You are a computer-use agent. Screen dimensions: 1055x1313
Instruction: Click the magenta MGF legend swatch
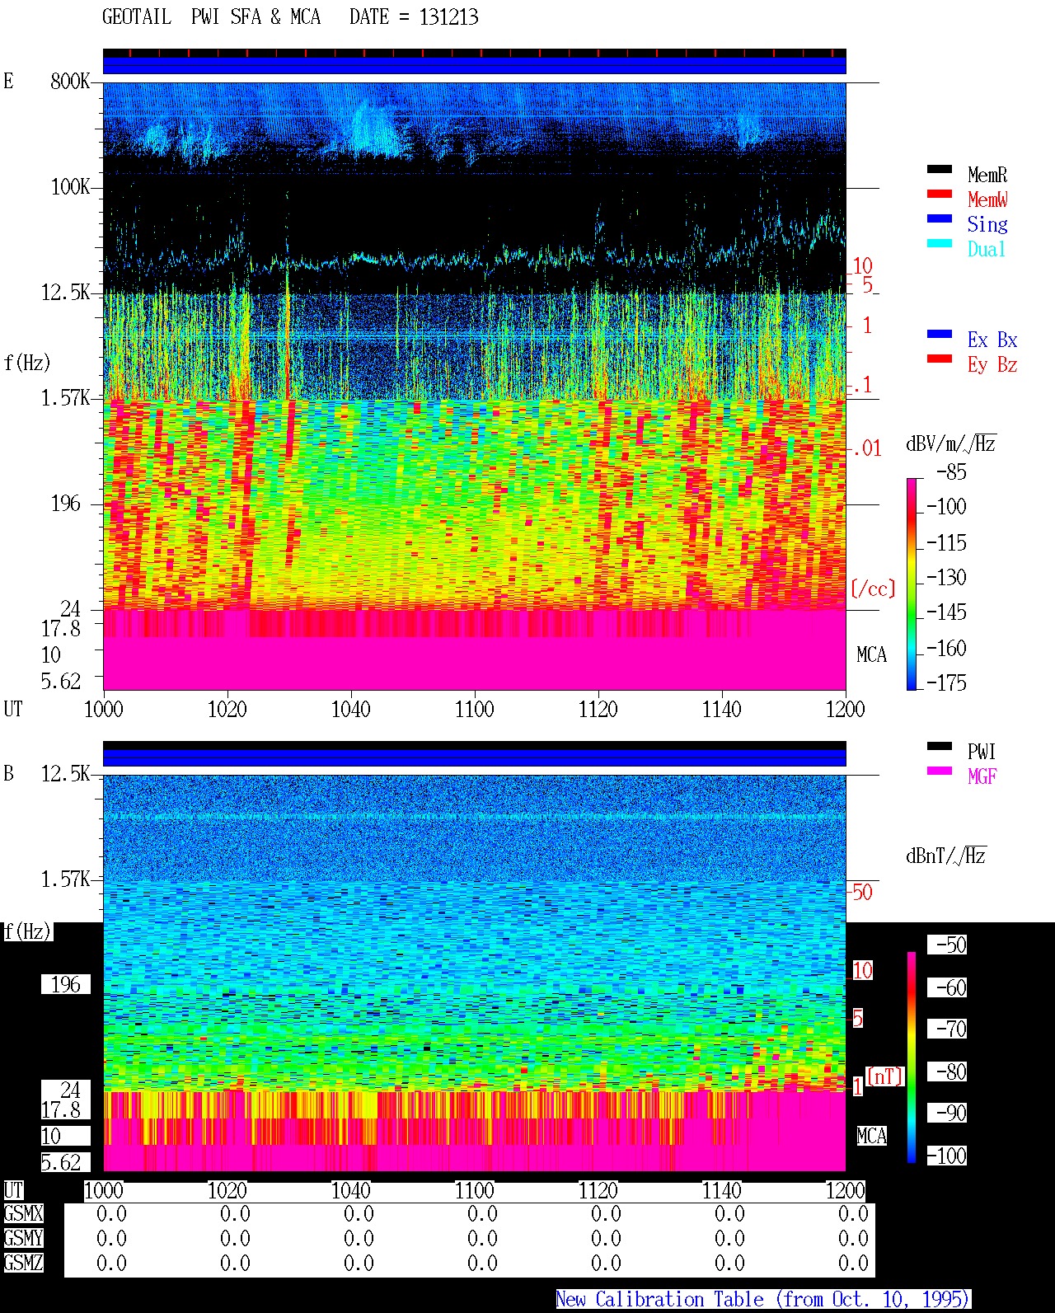coord(940,771)
